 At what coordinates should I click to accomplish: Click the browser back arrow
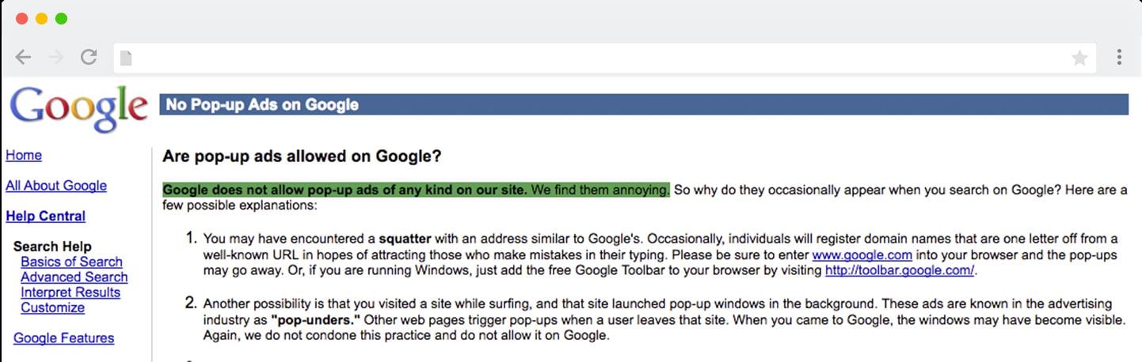[23, 57]
